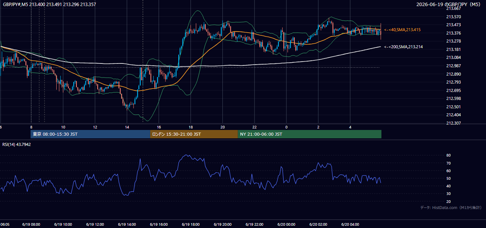Click the RSI scale value 60

pos(448,171)
